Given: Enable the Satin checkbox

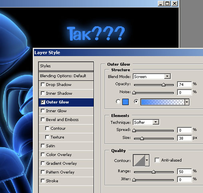Looking at the screenshot, I should (43, 146).
